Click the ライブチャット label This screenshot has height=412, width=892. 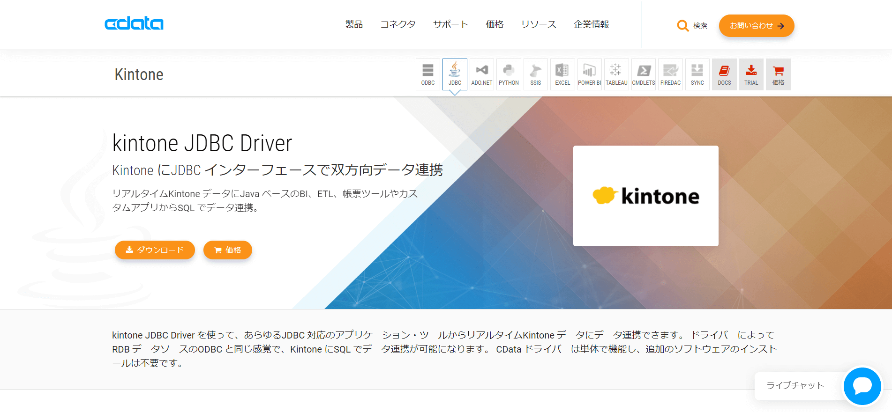(x=795, y=386)
